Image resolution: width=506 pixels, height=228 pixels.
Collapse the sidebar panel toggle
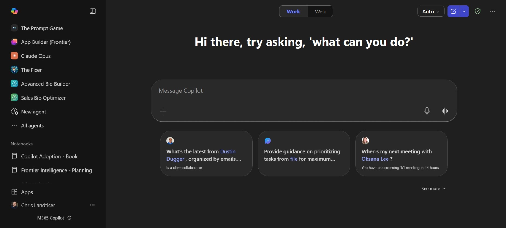tap(93, 11)
